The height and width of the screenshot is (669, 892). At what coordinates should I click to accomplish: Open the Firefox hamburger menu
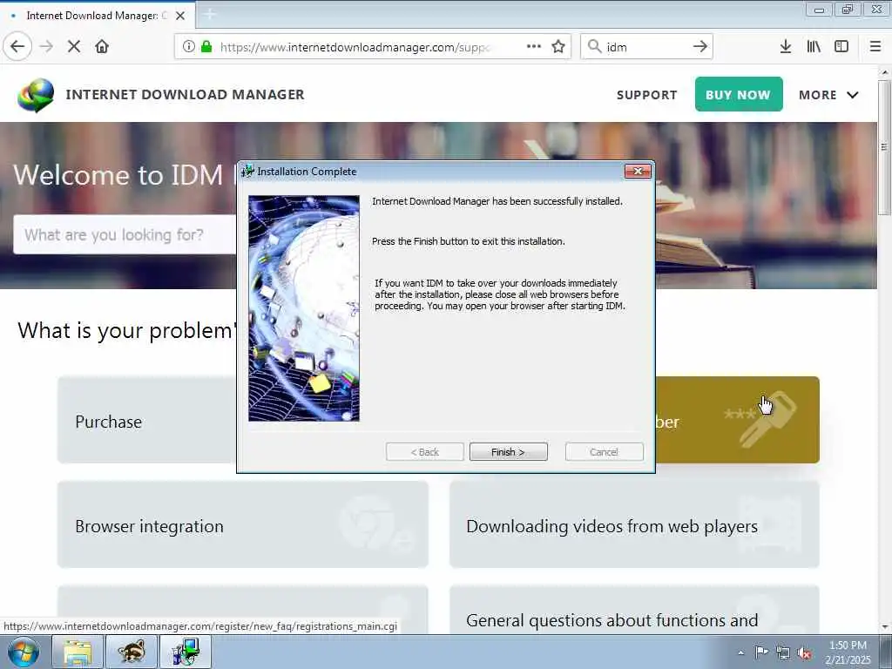click(x=875, y=47)
